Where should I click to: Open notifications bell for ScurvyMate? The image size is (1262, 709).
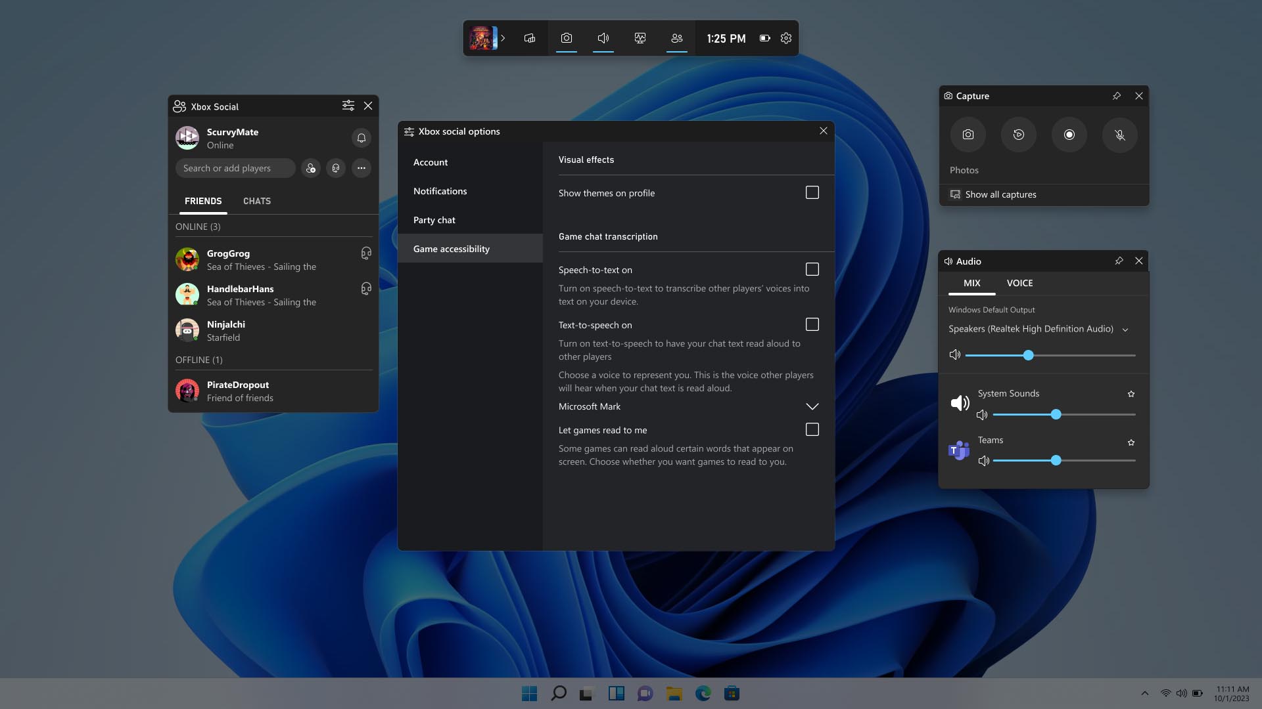361,138
